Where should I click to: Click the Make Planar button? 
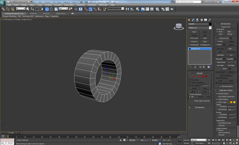pyautogui.click(x=221, y=62)
